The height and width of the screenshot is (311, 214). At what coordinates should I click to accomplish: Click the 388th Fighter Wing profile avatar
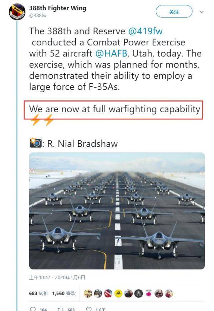click(x=17, y=12)
